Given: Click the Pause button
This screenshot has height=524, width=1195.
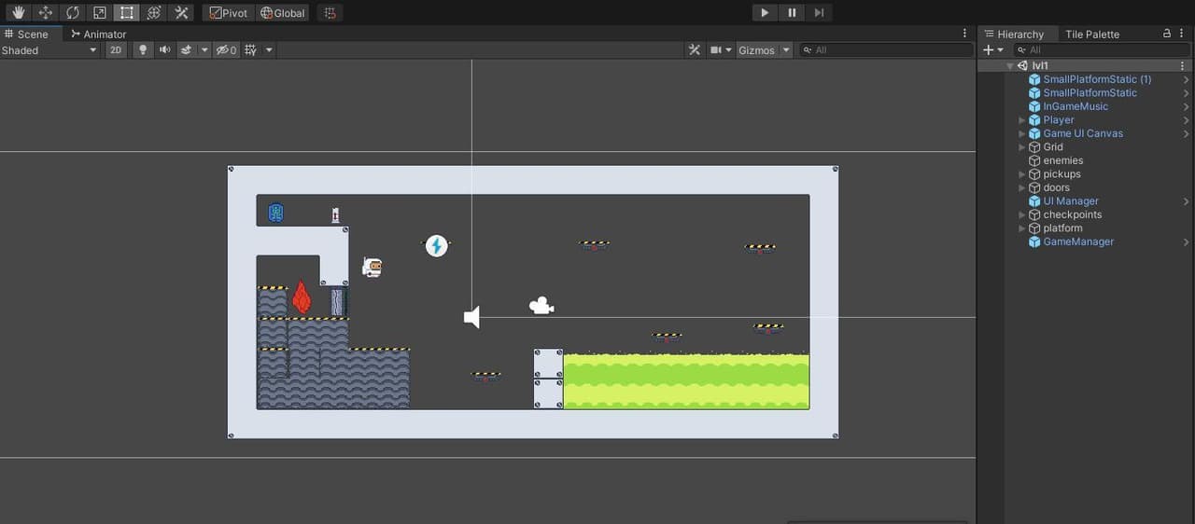Looking at the screenshot, I should [x=792, y=13].
